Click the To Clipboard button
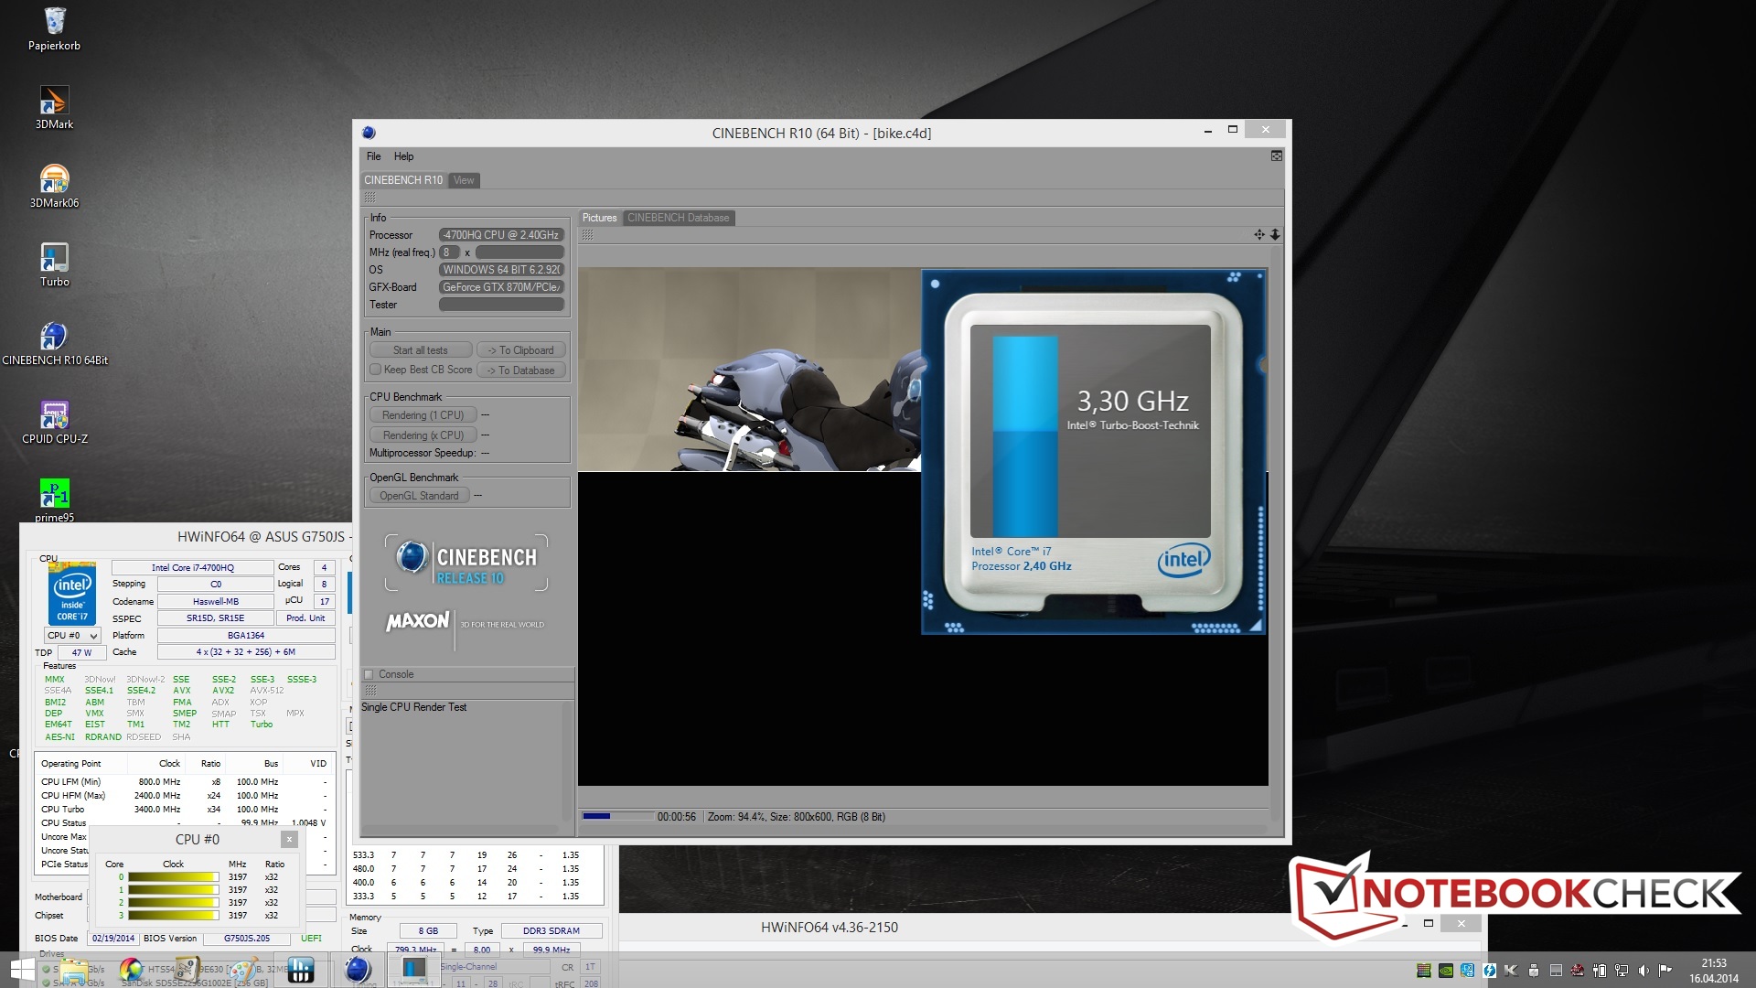Image resolution: width=1756 pixels, height=988 pixels. tap(521, 350)
